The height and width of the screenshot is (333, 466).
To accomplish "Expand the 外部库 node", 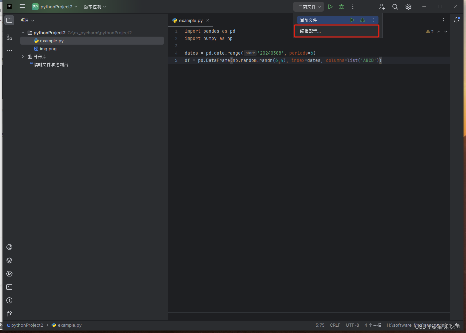I will pos(23,57).
